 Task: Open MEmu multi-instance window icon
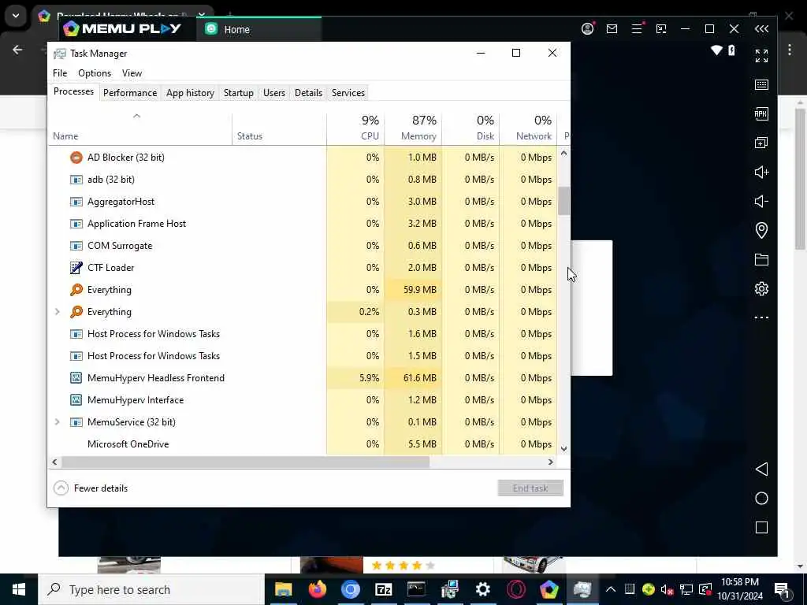coord(761,143)
